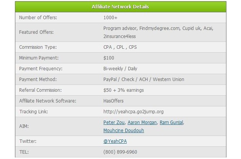This screenshot has width=241, height=159.
Task: Click the TEL phone number (800) 899-6960
Action: point(120,152)
